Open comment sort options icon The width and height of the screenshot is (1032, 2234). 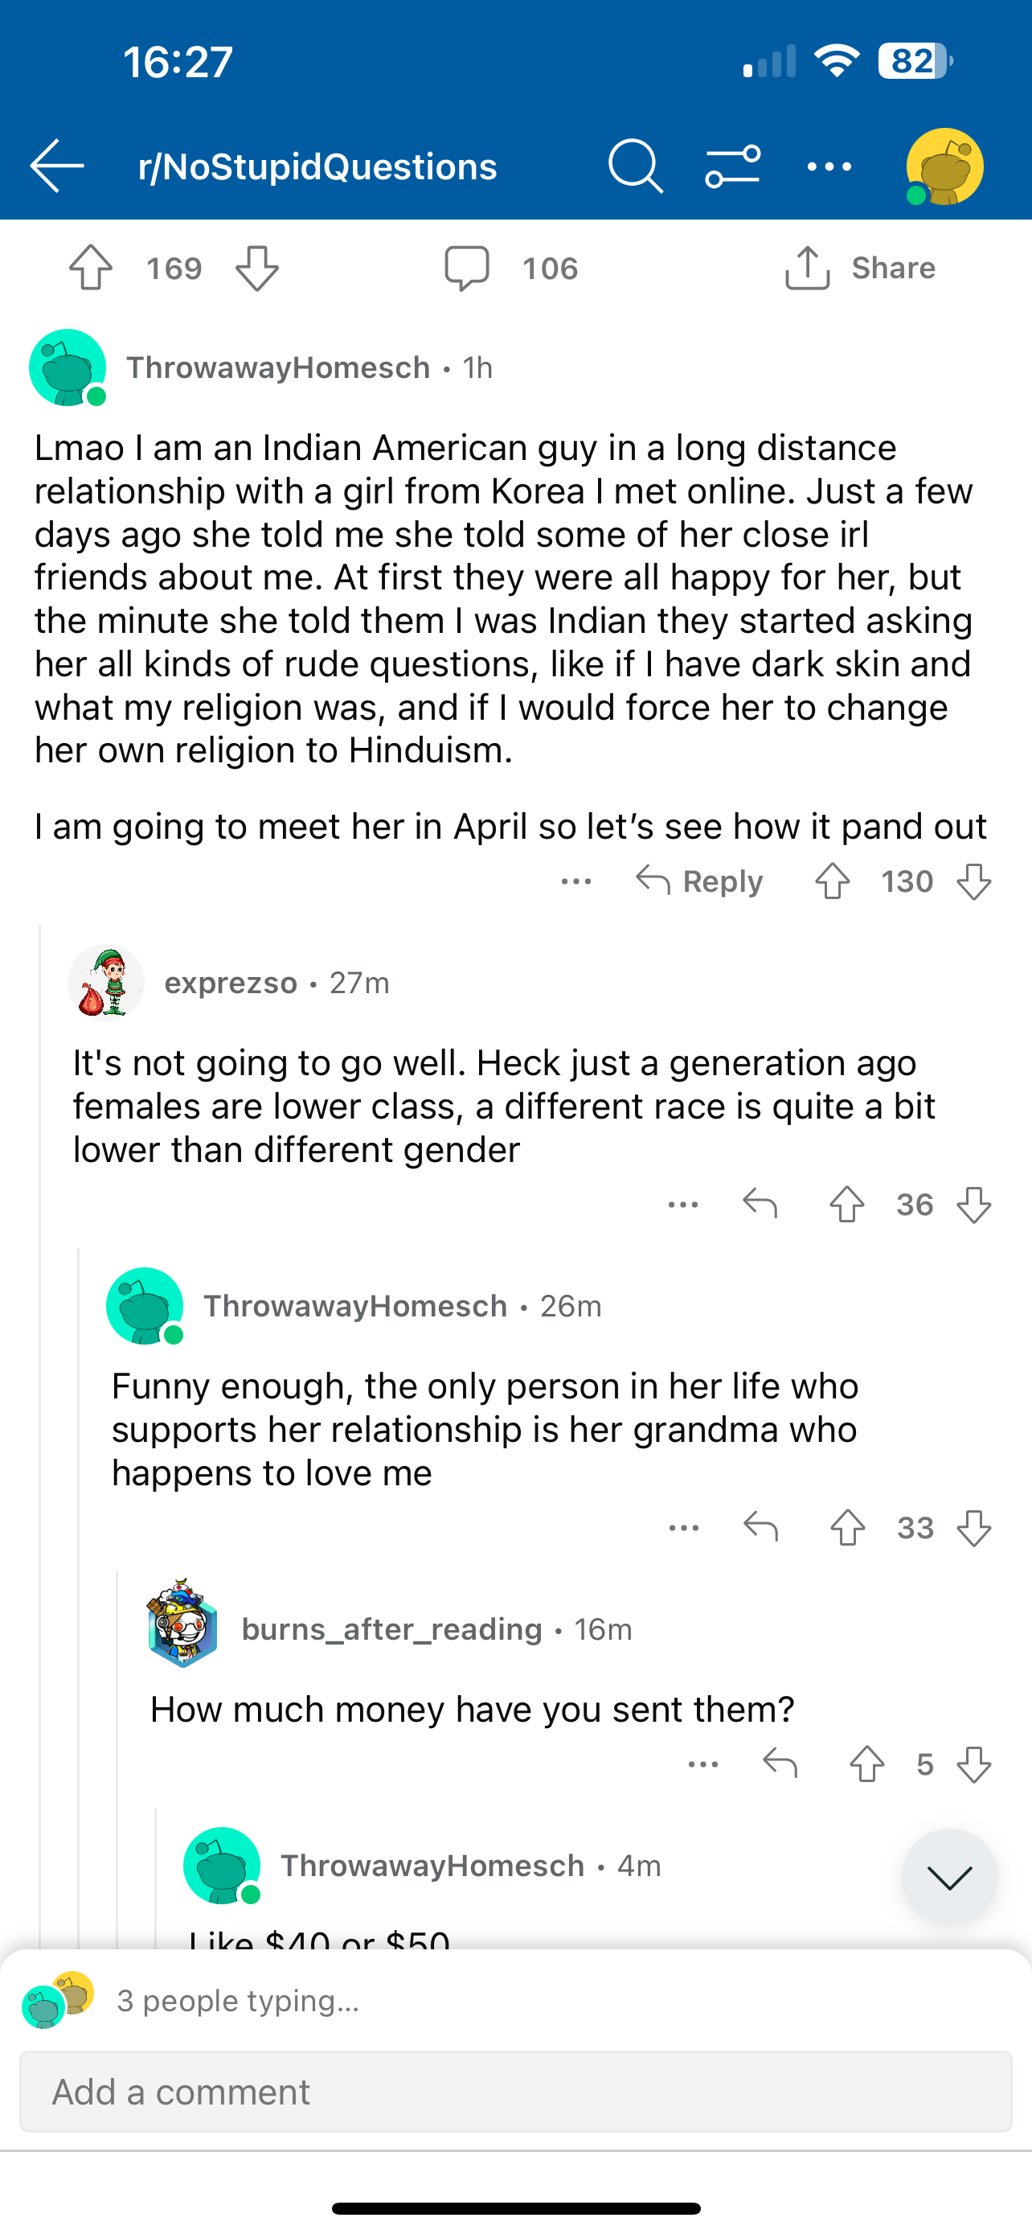(732, 166)
